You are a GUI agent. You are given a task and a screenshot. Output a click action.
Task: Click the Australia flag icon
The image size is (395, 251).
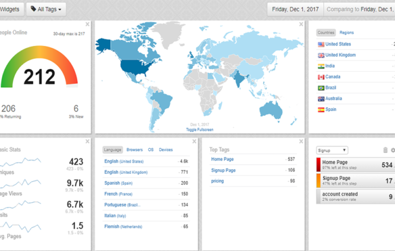(321, 99)
